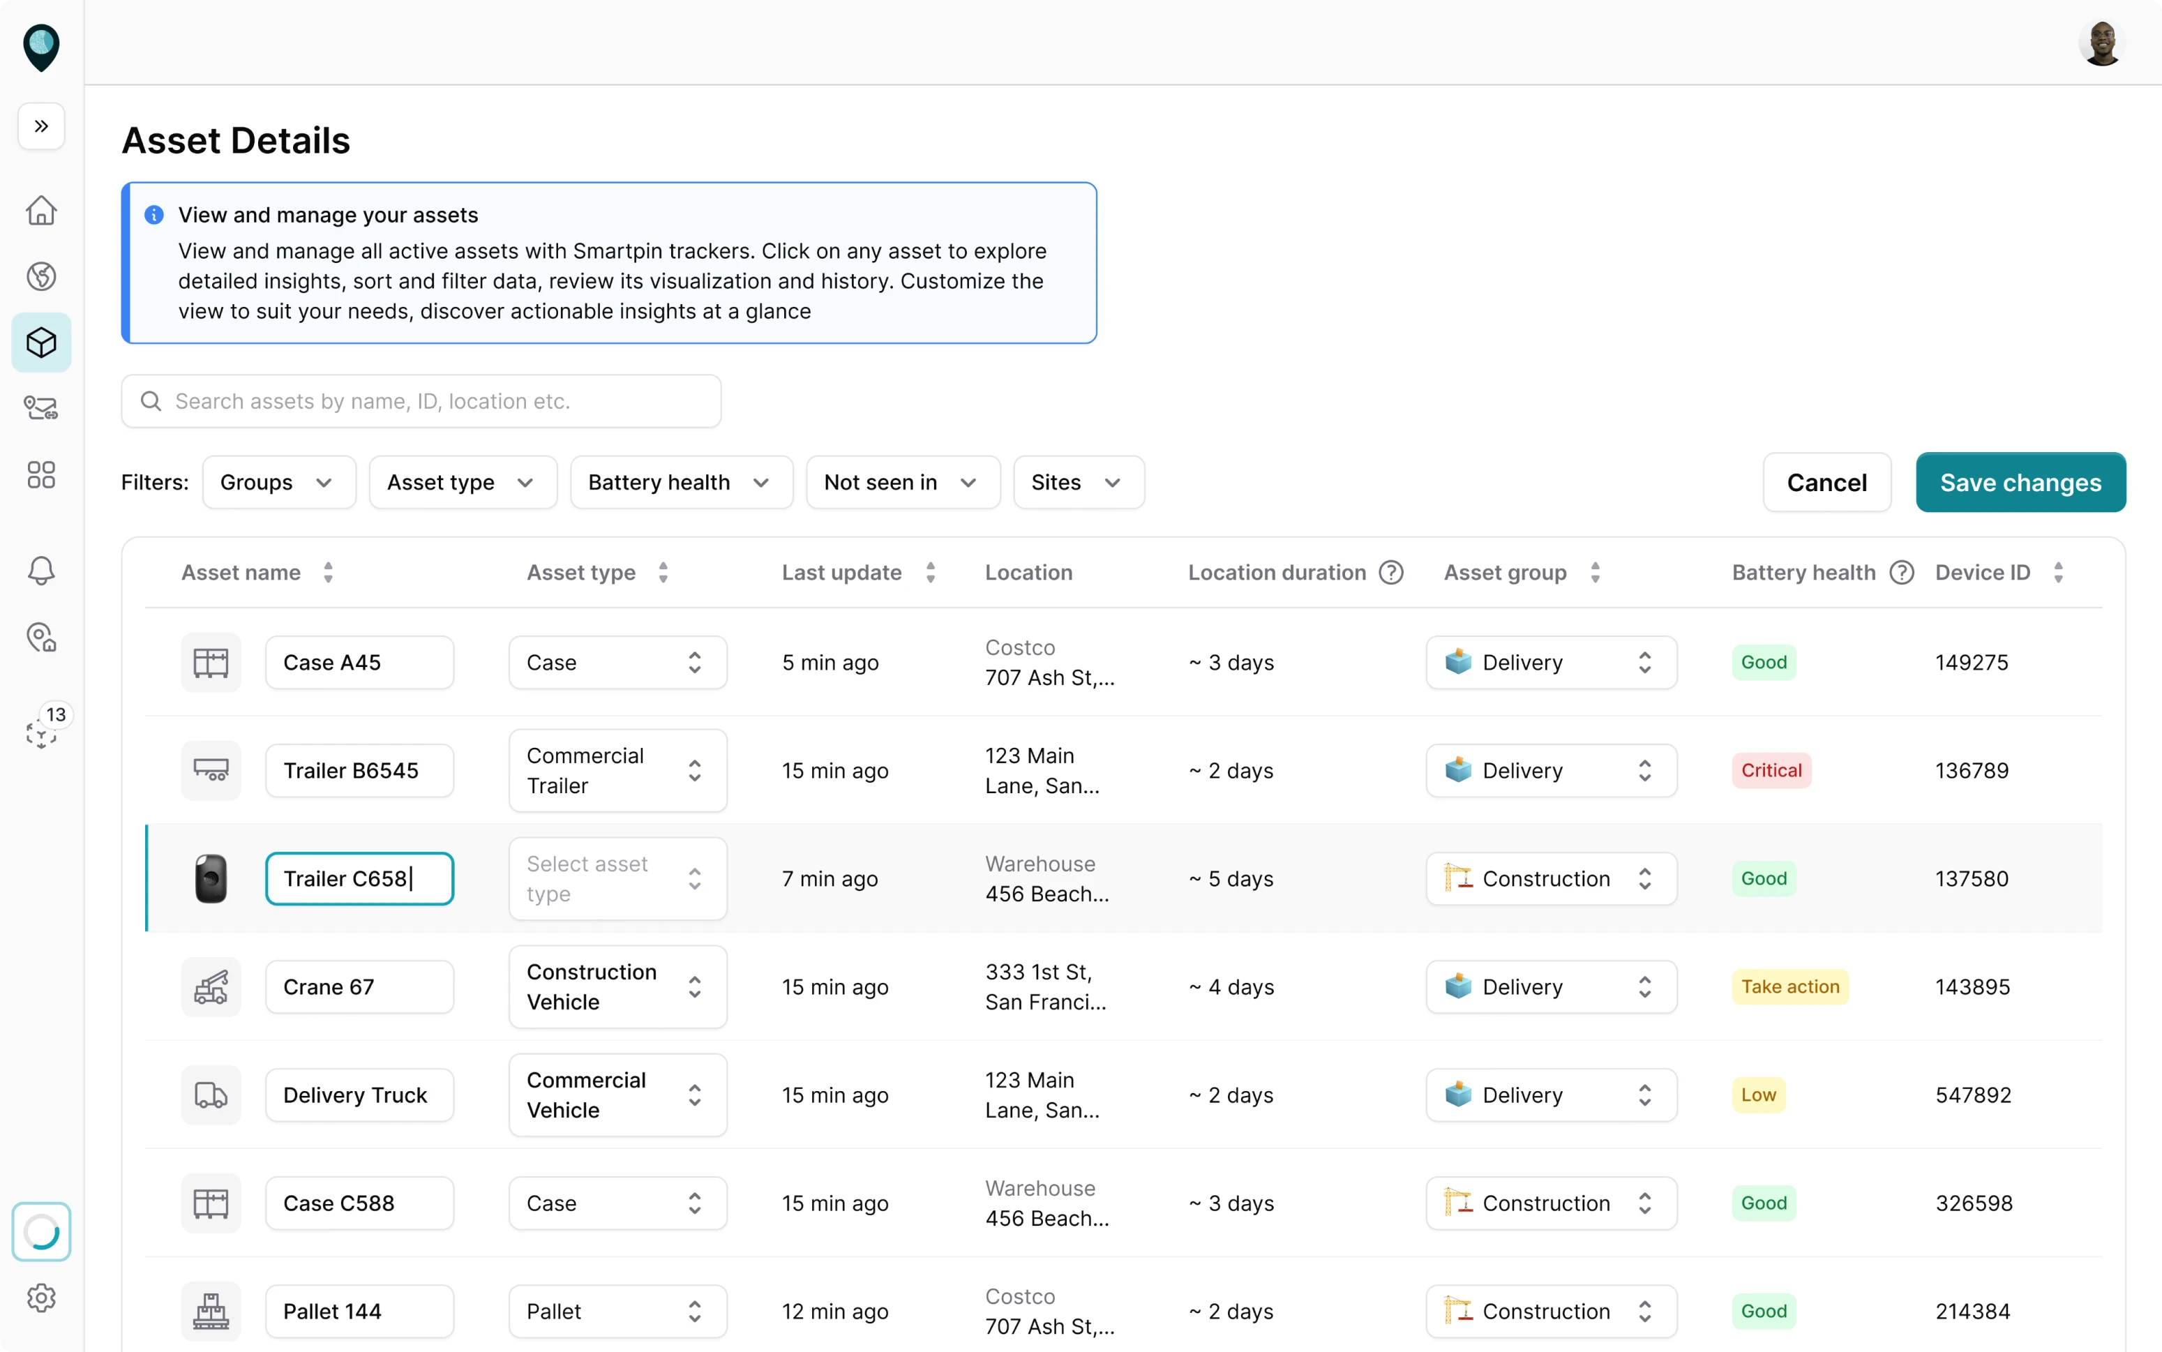Expand the collapsed sidebar with the chevron button
Image resolution: width=2162 pixels, height=1352 pixels.
[x=41, y=126]
